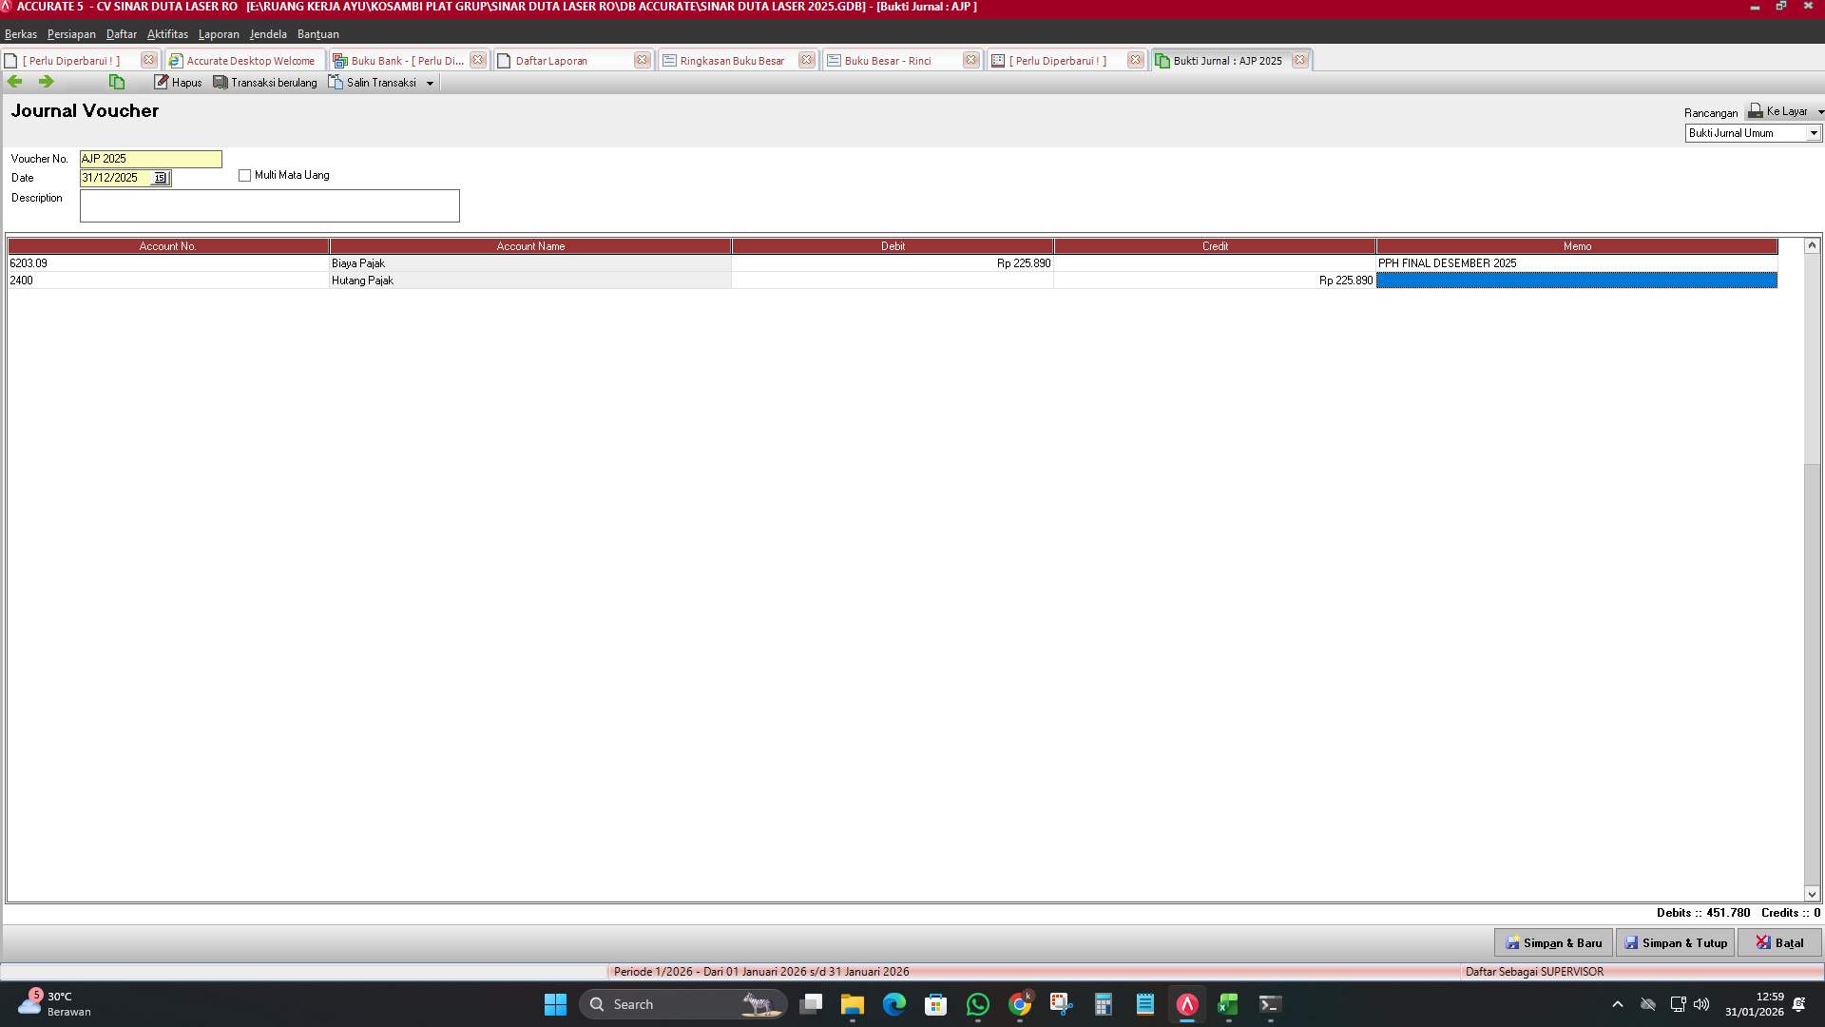Click the previous record green arrow

14,82
